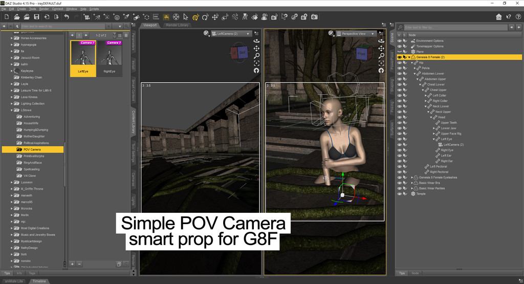Screen dimensions: 524x284
Task: Select the POV Camera folder
Action: (x=32, y=150)
